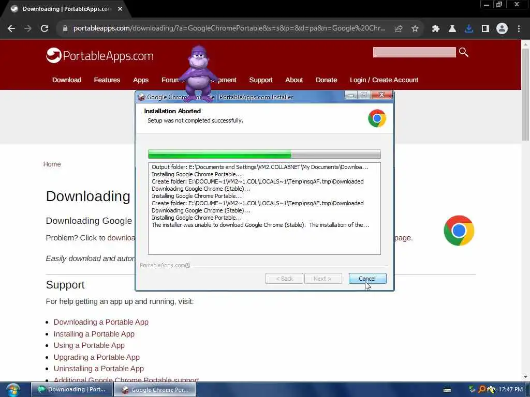Click the browser address bar URL
This screenshot has height=397, width=530.
[229, 28]
